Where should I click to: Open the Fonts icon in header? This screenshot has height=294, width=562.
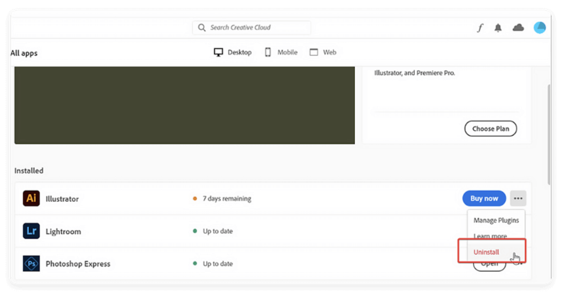point(480,28)
